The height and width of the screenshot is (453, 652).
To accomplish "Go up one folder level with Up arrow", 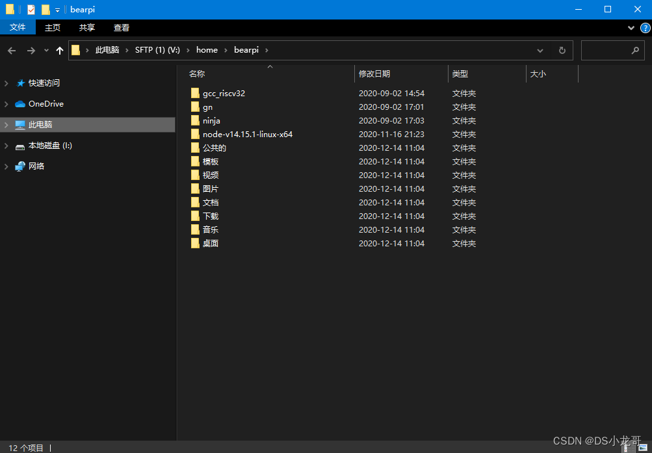I will coord(59,50).
